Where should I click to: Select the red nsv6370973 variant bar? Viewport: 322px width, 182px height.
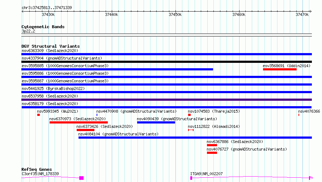tap(79, 122)
